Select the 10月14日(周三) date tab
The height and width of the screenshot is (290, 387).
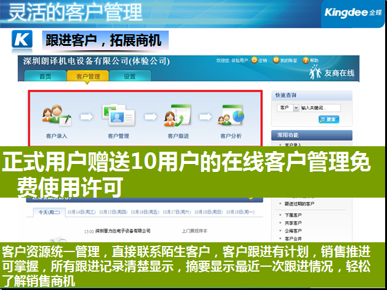pyautogui.click(x=81, y=212)
